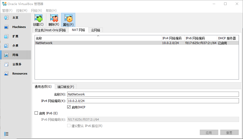Open the 管理(F) menu
The width and height of the screenshot is (243, 139).
pos(7,11)
